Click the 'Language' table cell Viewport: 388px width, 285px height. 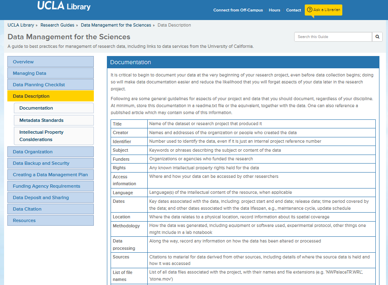(129, 193)
